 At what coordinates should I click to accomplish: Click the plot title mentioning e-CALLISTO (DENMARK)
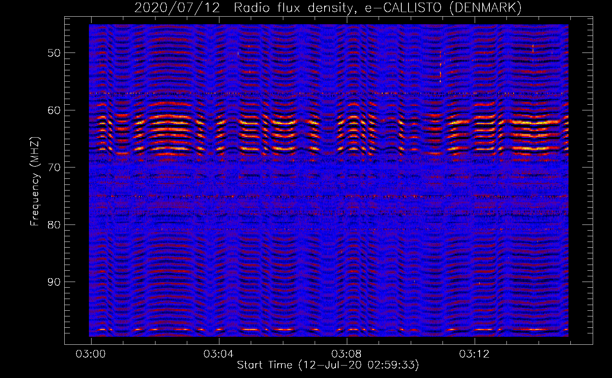[x=328, y=8]
